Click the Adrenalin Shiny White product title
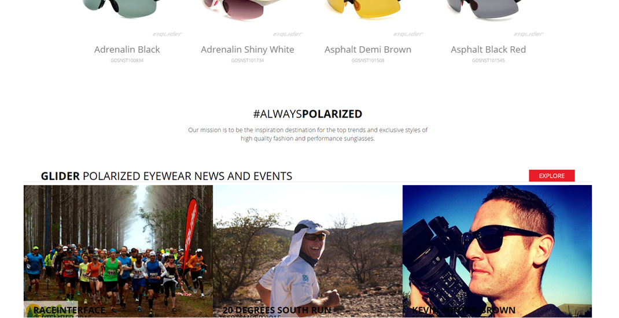 248,49
